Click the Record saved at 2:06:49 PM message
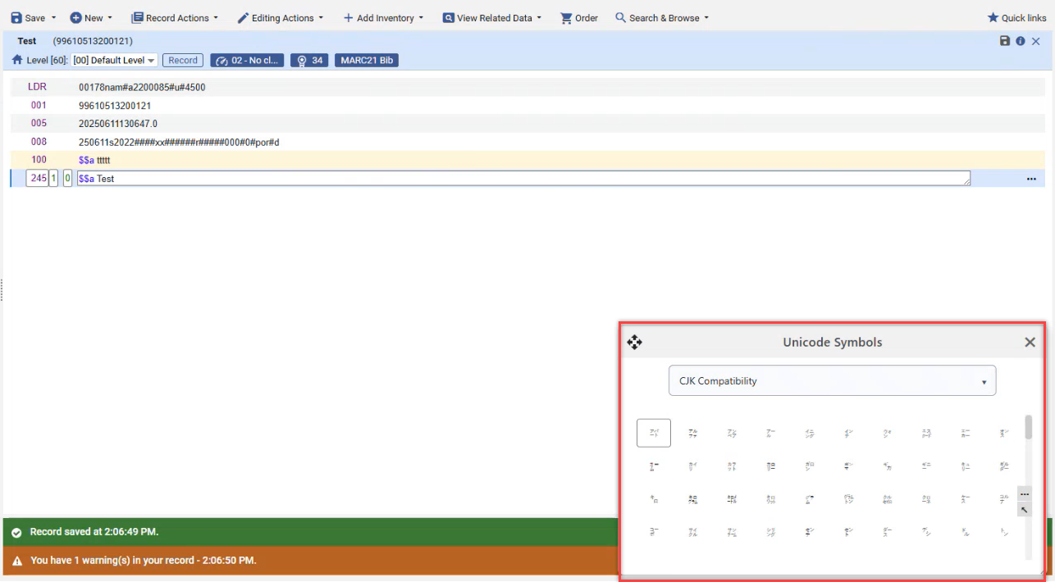The image size is (1055, 582). pos(94,532)
